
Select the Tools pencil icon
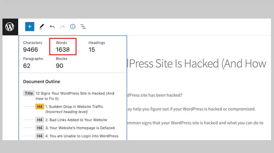click(x=41, y=27)
